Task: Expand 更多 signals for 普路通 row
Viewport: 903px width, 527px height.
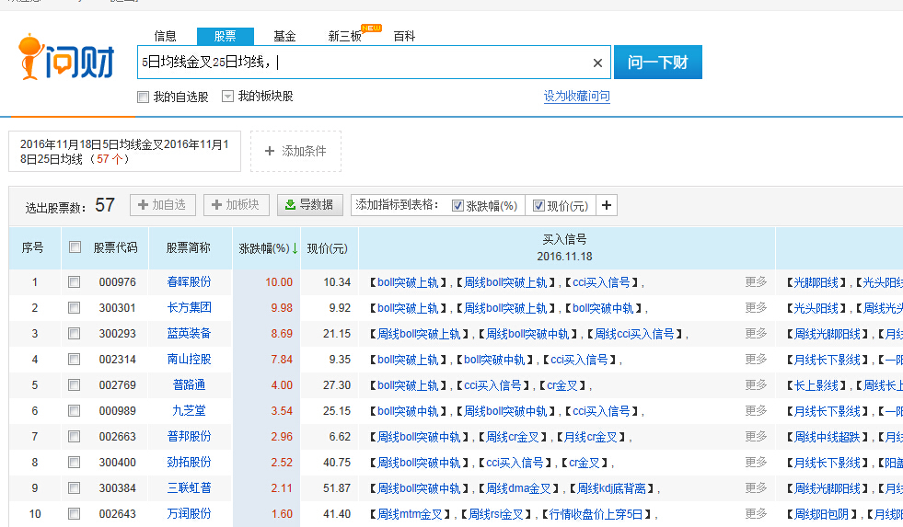Action: (x=756, y=384)
